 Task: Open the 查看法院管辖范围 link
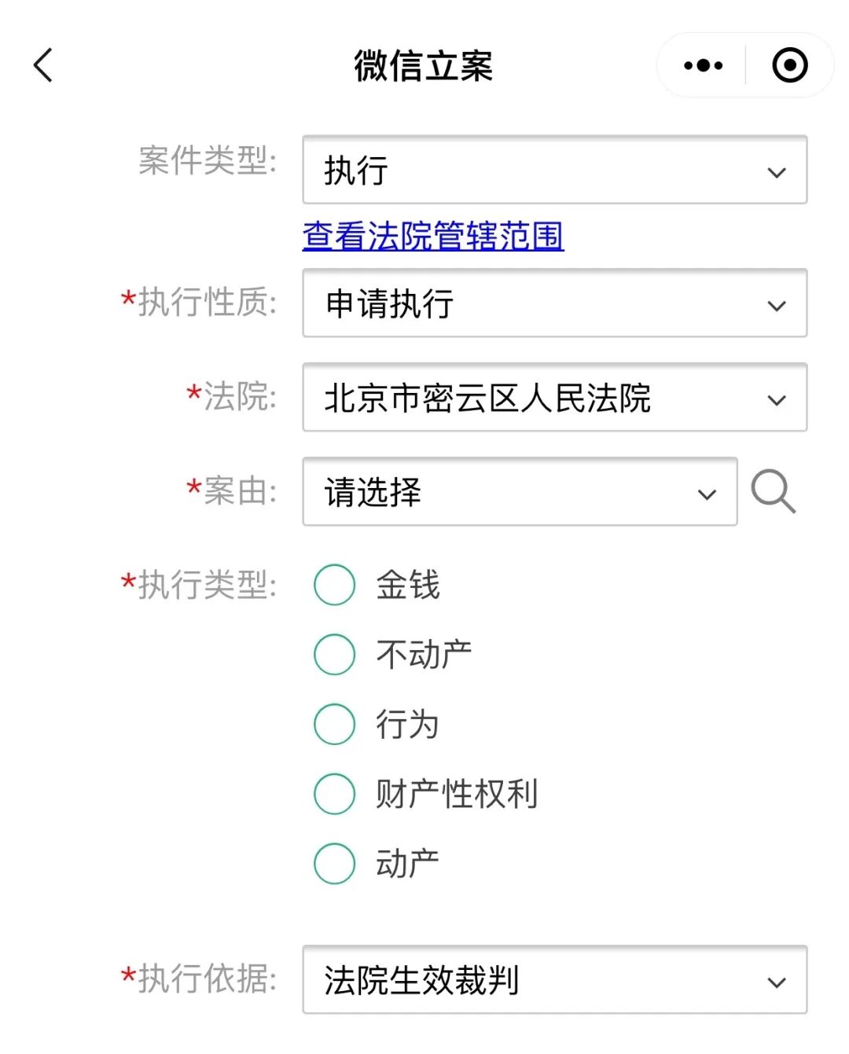coord(432,235)
